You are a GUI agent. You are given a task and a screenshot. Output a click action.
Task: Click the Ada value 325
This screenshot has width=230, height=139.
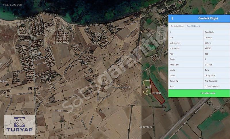[x=207, y=54]
